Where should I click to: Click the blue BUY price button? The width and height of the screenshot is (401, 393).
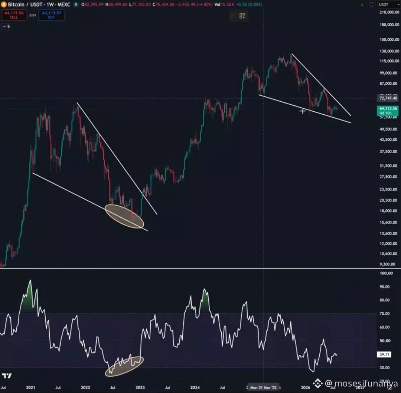[x=52, y=15]
